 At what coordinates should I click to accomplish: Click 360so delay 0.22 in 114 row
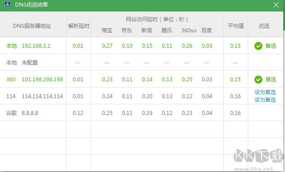coord(187,96)
